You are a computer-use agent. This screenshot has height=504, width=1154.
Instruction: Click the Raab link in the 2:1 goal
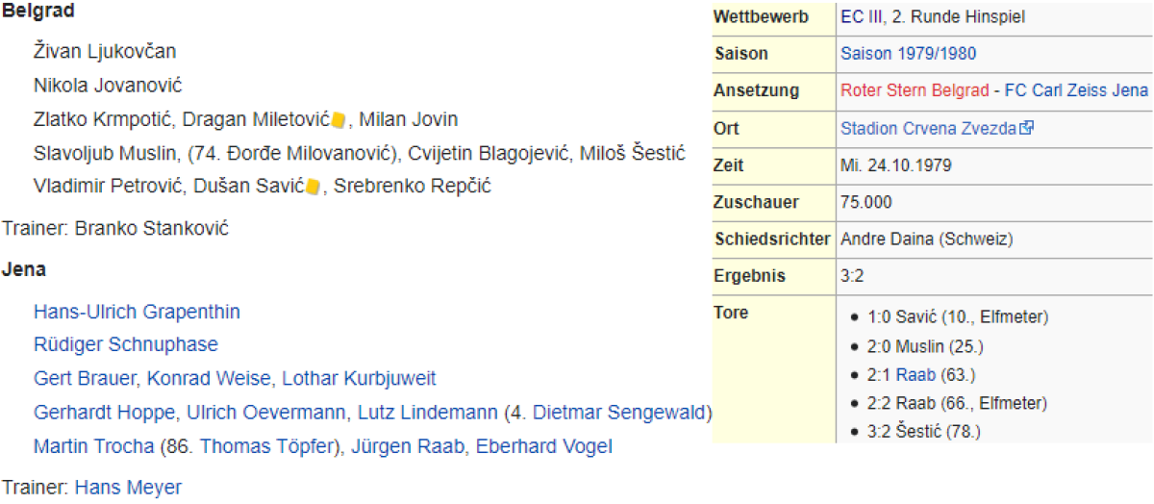914,374
